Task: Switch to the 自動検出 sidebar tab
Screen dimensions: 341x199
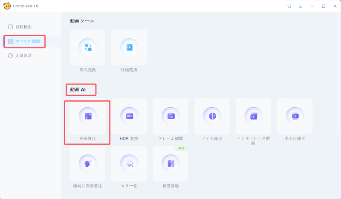Action: [x=23, y=27]
